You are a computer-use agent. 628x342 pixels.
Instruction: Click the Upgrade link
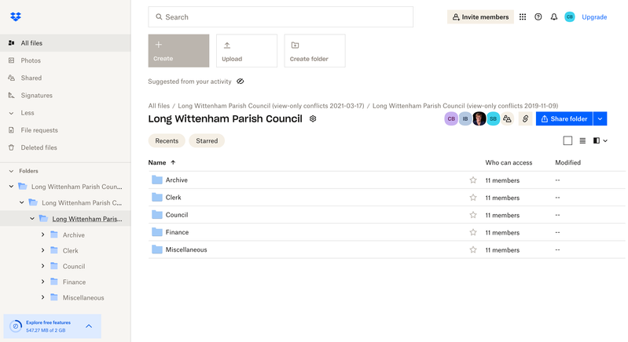594,16
